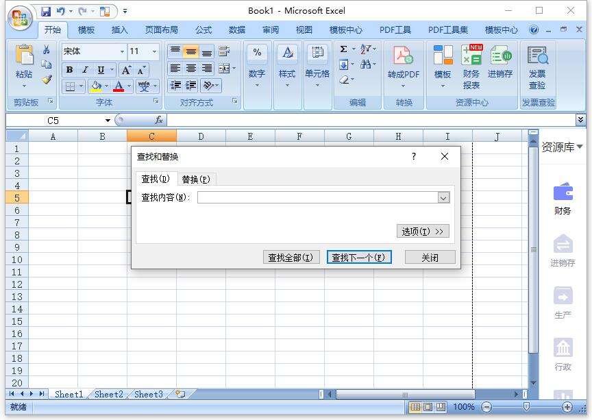Open the cell borders dropdown

pyautogui.click(x=81, y=86)
